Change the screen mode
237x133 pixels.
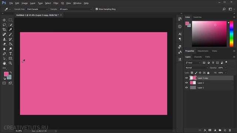pos(10,83)
